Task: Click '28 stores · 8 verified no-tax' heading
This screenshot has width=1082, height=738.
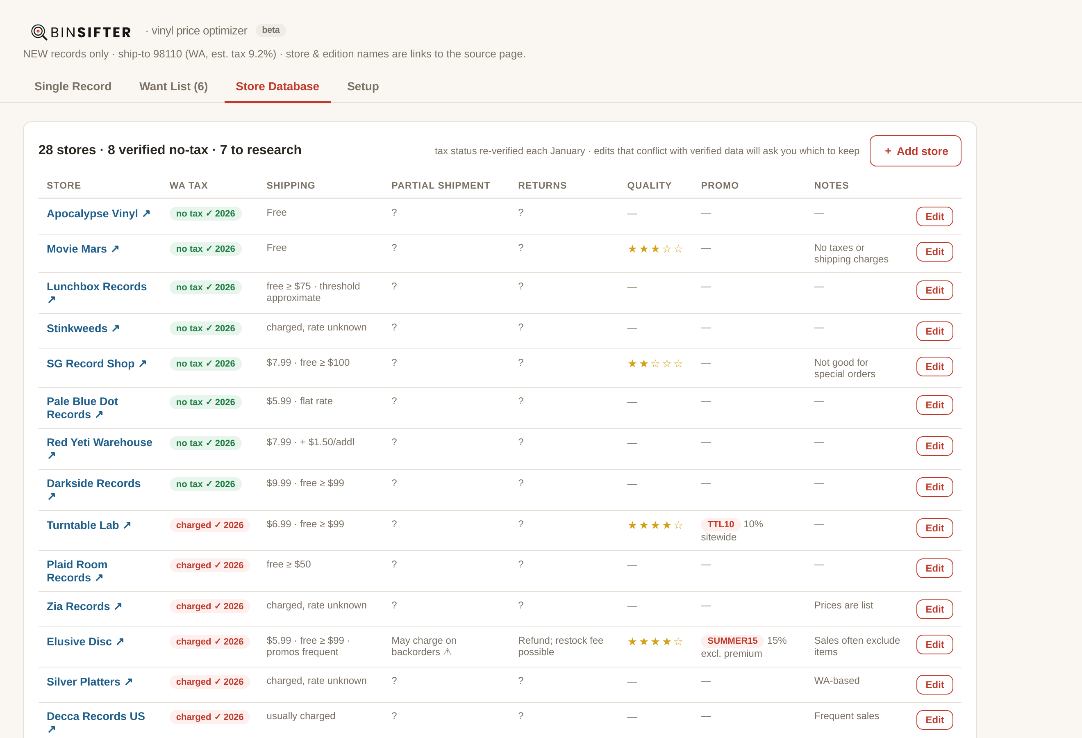Action: pos(170,150)
